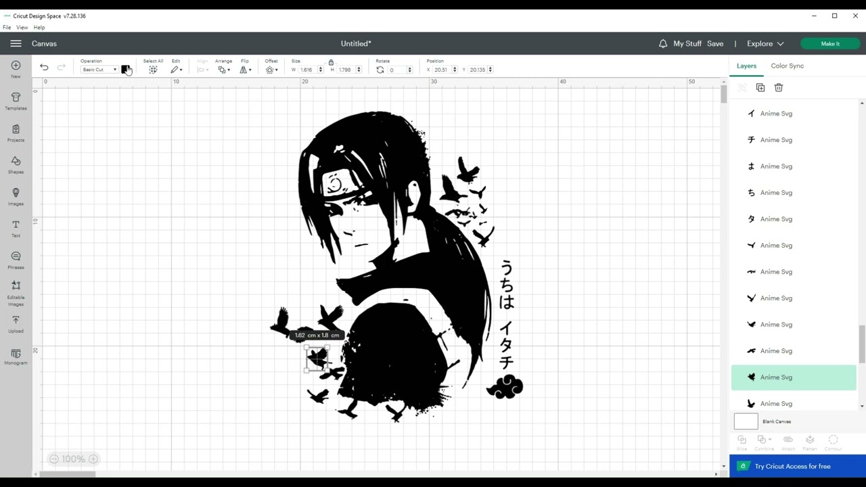Open My Stuff
866x487 pixels.
(687, 43)
